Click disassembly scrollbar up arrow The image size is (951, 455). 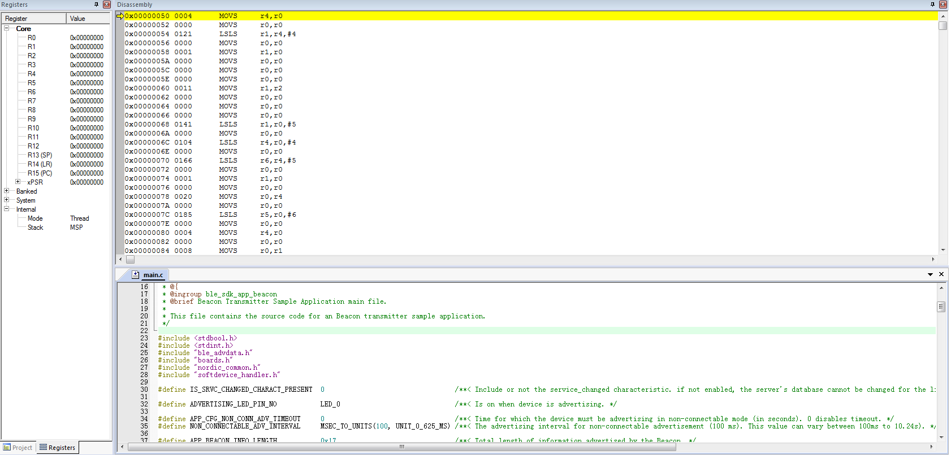point(943,16)
